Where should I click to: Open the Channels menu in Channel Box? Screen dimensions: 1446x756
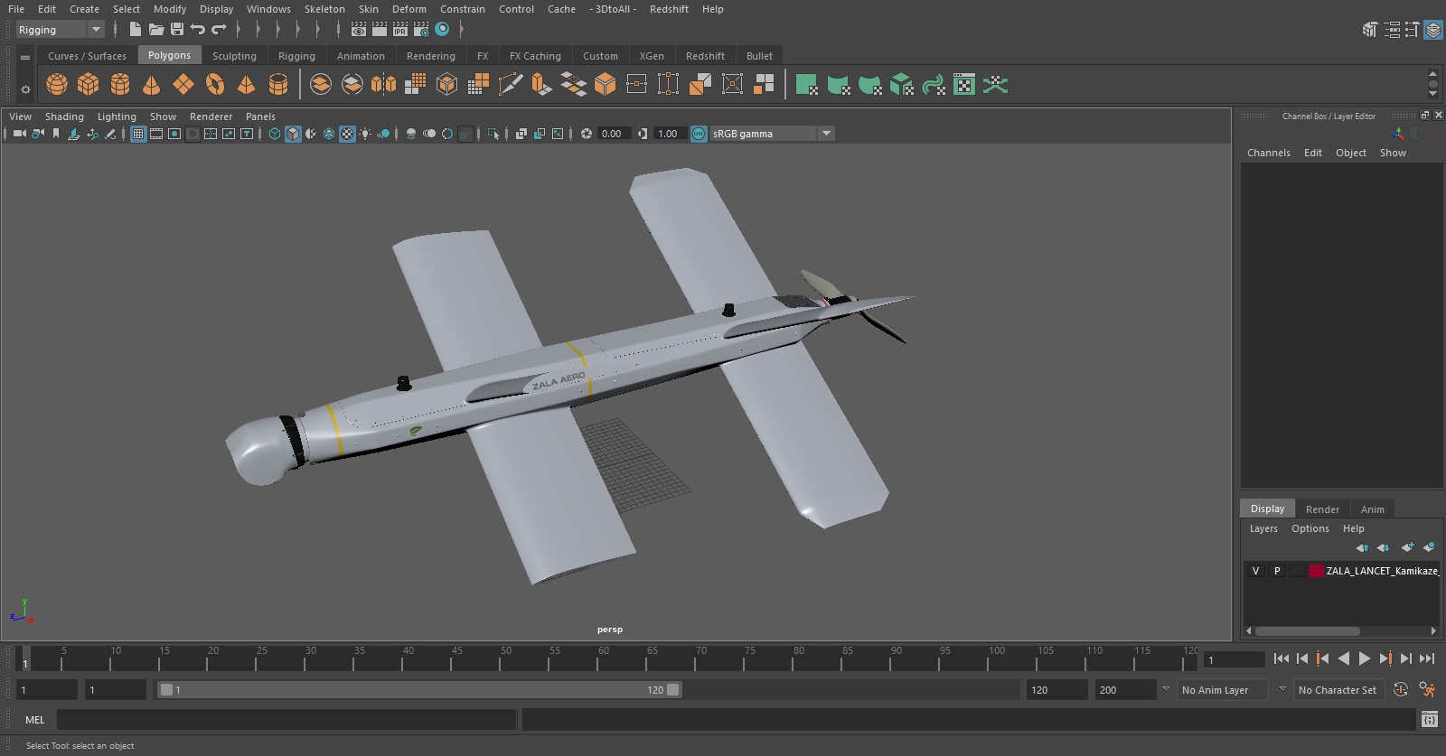pyautogui.click(x=1269, y=153)
